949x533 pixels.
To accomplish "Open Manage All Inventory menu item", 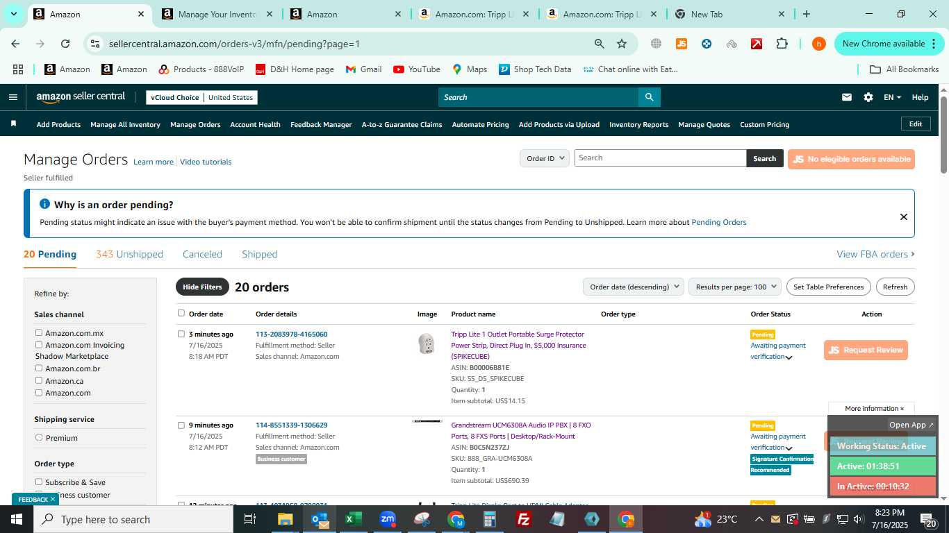I will click(125, 124).
